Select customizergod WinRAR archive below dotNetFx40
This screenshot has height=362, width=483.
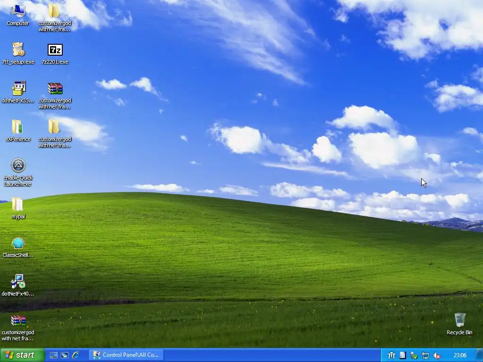click(x=18, y=321)
